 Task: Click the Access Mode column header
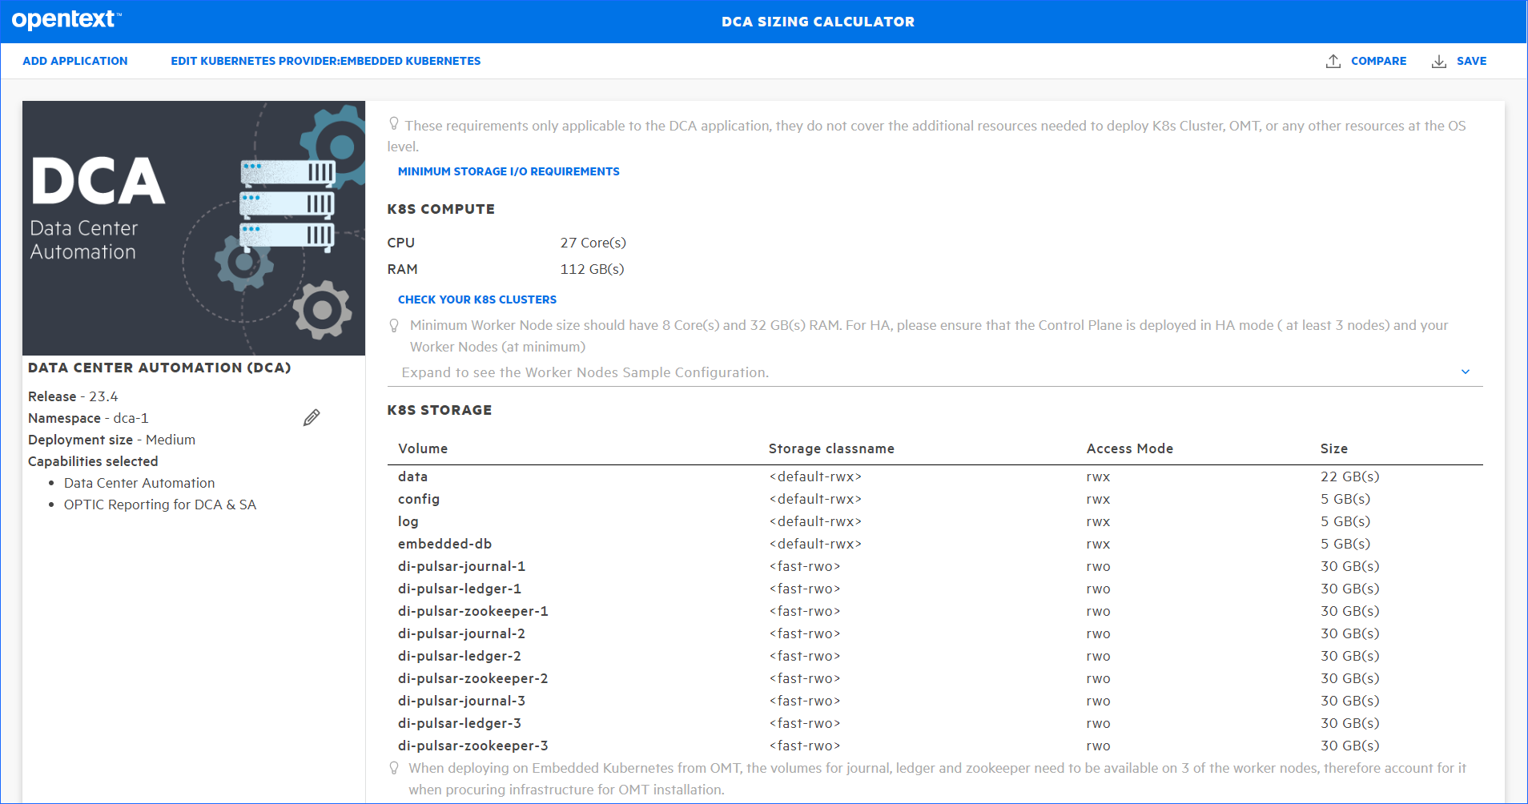[1130, 448]
